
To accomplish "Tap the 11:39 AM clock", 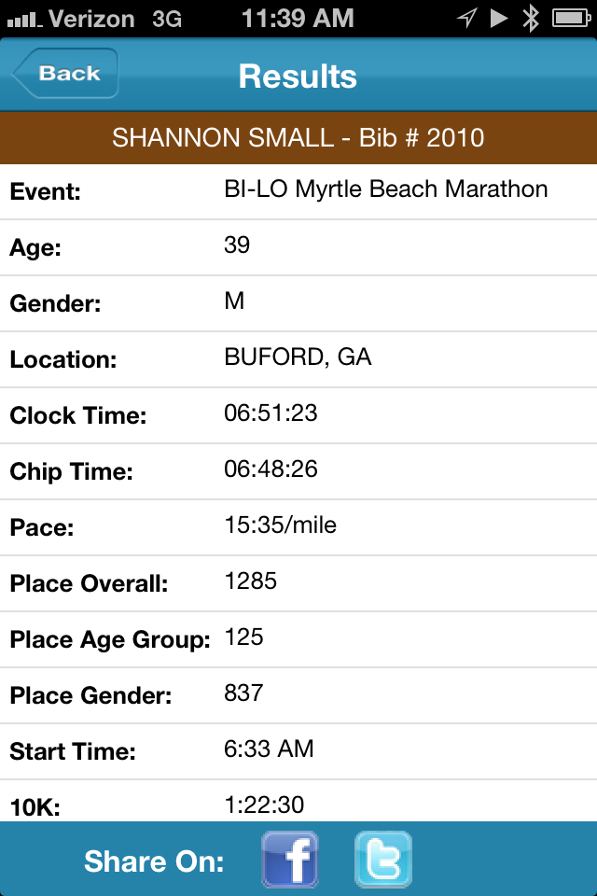I will 298,19.
